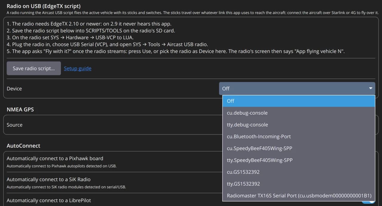The height and width of the screenshot is (206, 382).
Task: Click the SiK radio modules description text
Action: point(66,187)
